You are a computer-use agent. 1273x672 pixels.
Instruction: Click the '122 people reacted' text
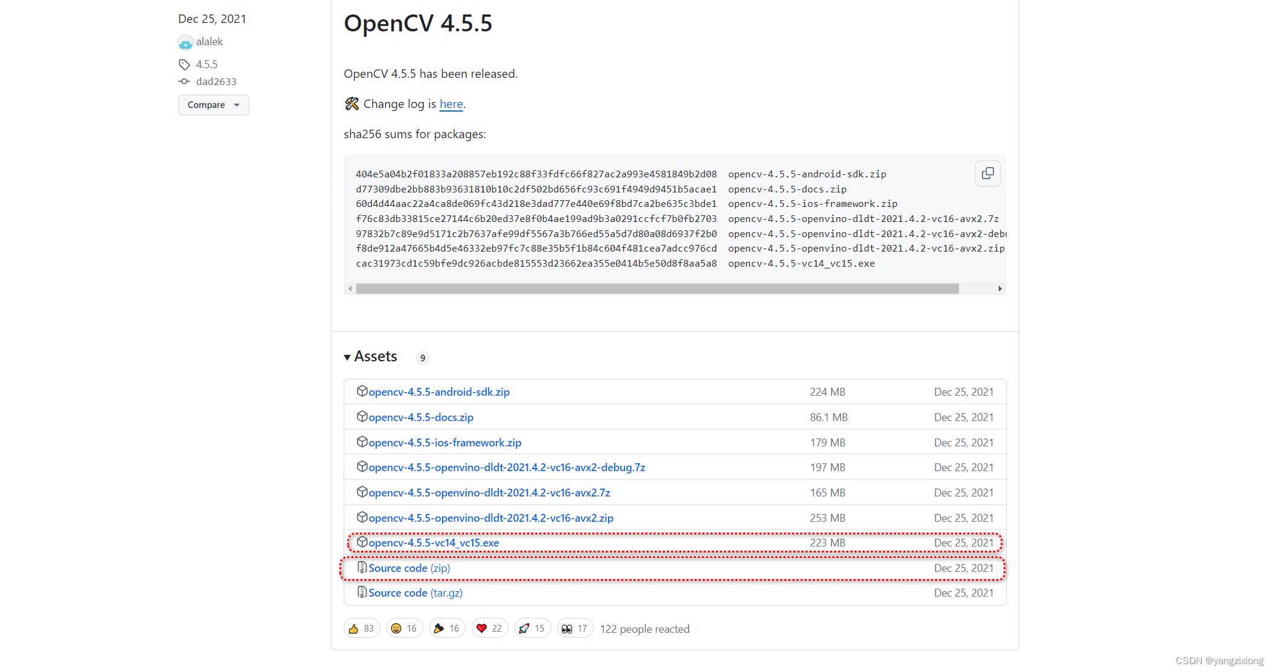tap(644, 629)
